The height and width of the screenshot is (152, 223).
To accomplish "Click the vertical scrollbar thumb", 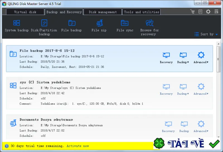I will point(218,59).
